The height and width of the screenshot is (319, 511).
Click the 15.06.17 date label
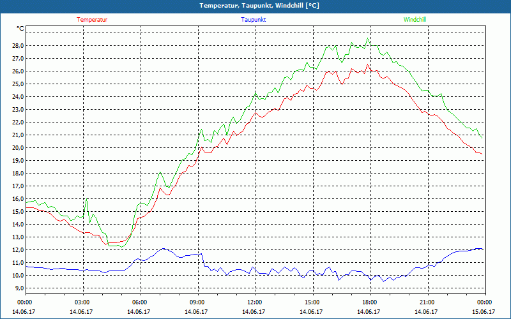(x=484, y=312)
